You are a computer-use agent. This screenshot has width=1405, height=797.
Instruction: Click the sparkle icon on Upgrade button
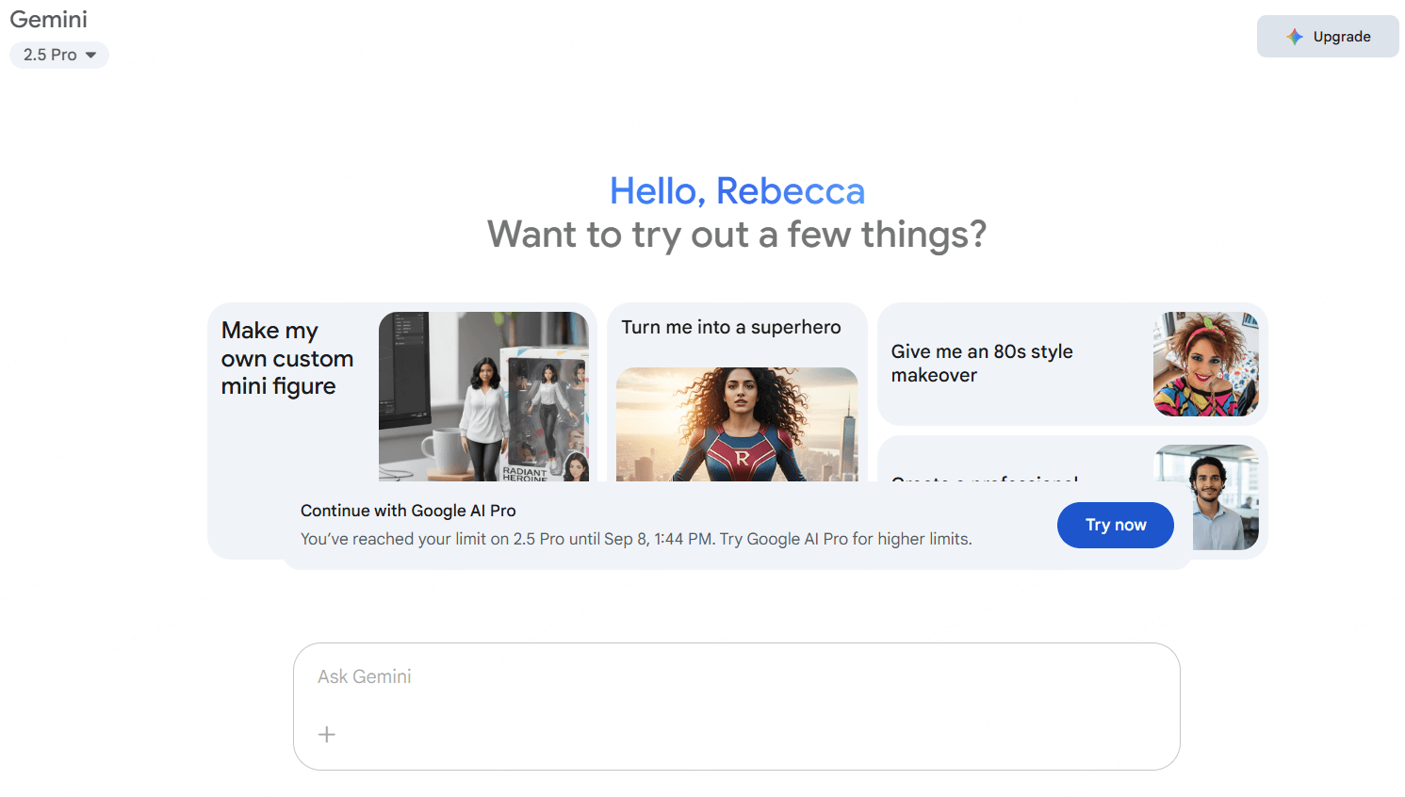pos(1295,37)
